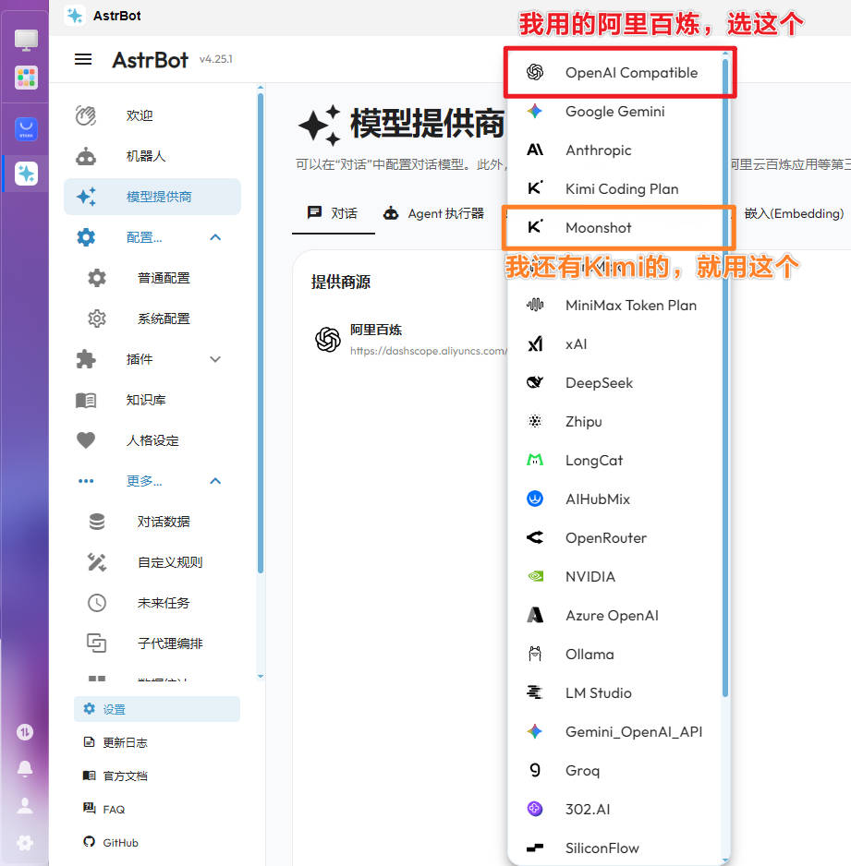
Task: Click the Groq logo icon
Action: point(534,770)
